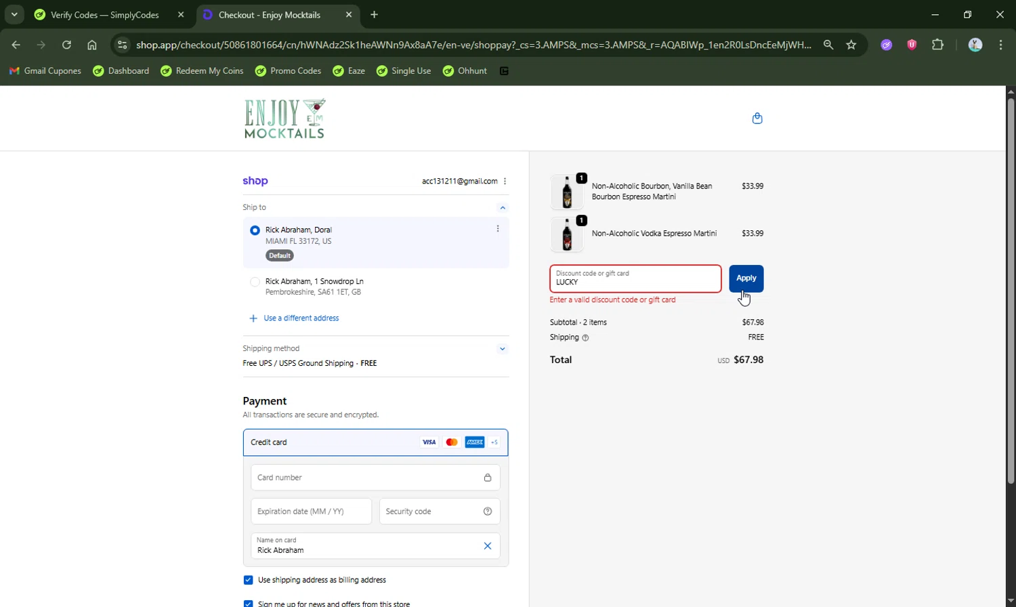Clear the Name on card field
The height and width of the screenshot is (607, 1016).
coord(488,546)
